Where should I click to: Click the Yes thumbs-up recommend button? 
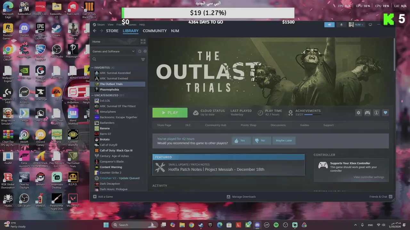241,141
